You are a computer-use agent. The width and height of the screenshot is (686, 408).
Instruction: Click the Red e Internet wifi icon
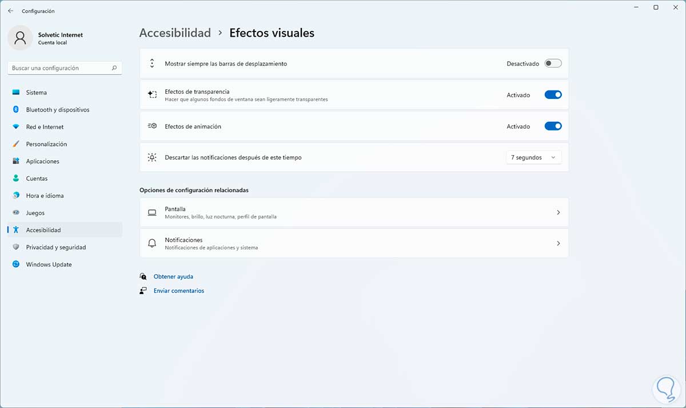pos(16,127)
